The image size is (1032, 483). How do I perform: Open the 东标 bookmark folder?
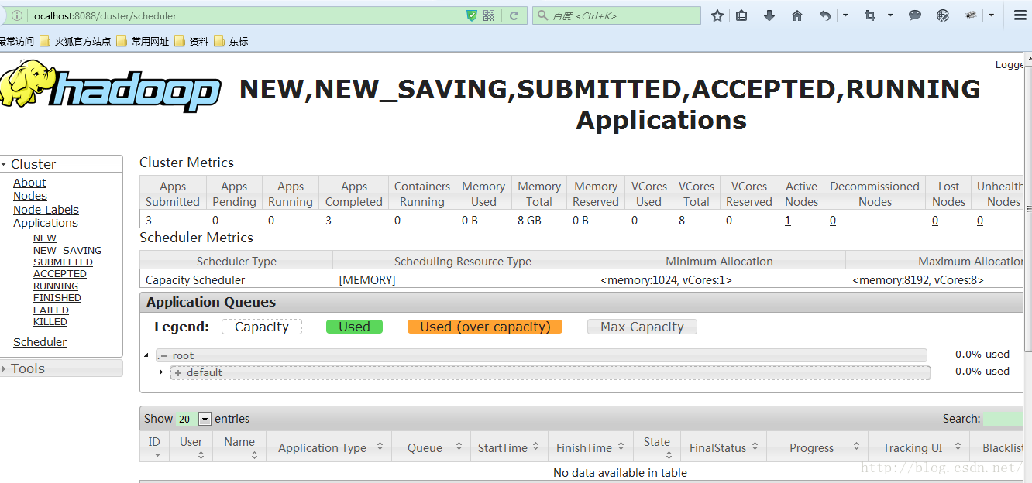(x=231, y=42)
